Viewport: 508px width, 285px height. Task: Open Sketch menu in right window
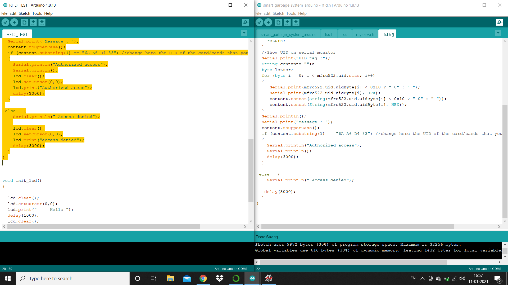click(x=278, y=13)
